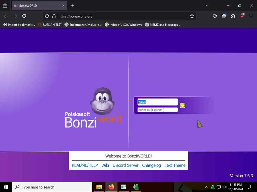Focus the Room ID (Optional) field

[x=158, y=110]
